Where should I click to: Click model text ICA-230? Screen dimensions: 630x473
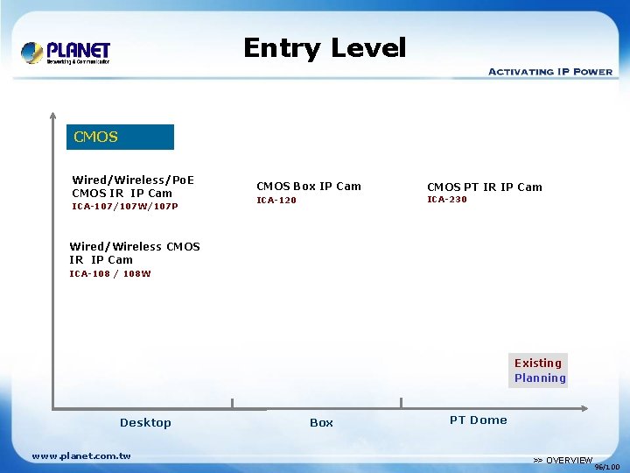pyautogui.click(x=447, y=200)
